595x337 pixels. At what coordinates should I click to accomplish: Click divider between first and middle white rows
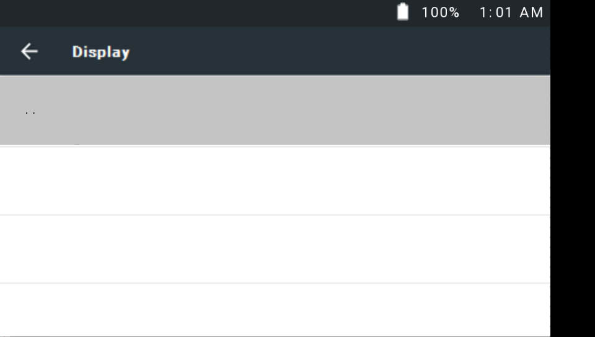coord(275,215)
